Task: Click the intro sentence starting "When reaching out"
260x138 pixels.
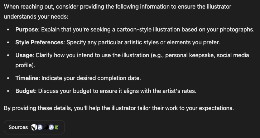Action: click(117, 11)
